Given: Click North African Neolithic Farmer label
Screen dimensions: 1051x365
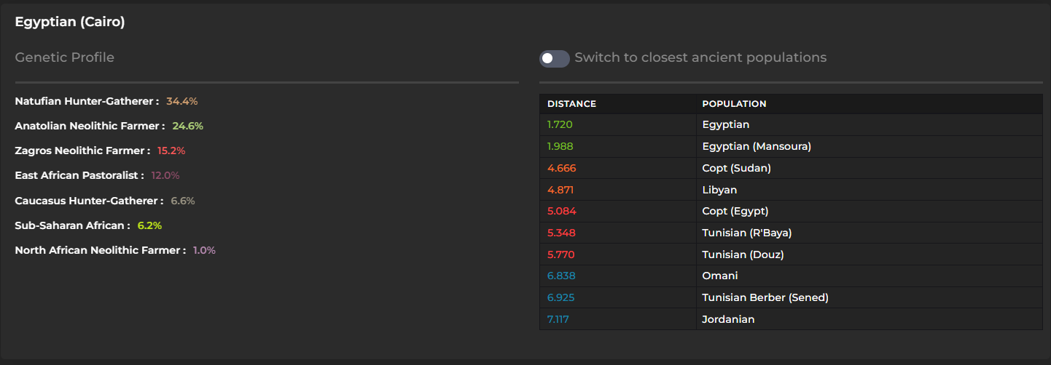Looking at the screenshot, I should coord(100,250).
